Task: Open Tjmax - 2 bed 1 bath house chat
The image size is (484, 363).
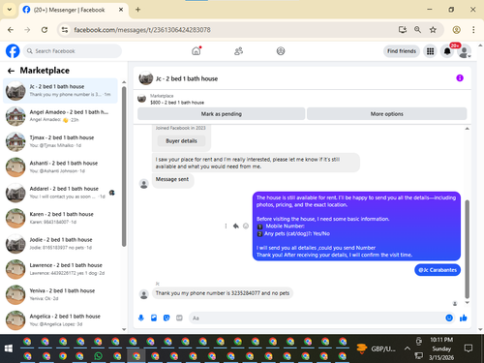Action: click(60, 141)
